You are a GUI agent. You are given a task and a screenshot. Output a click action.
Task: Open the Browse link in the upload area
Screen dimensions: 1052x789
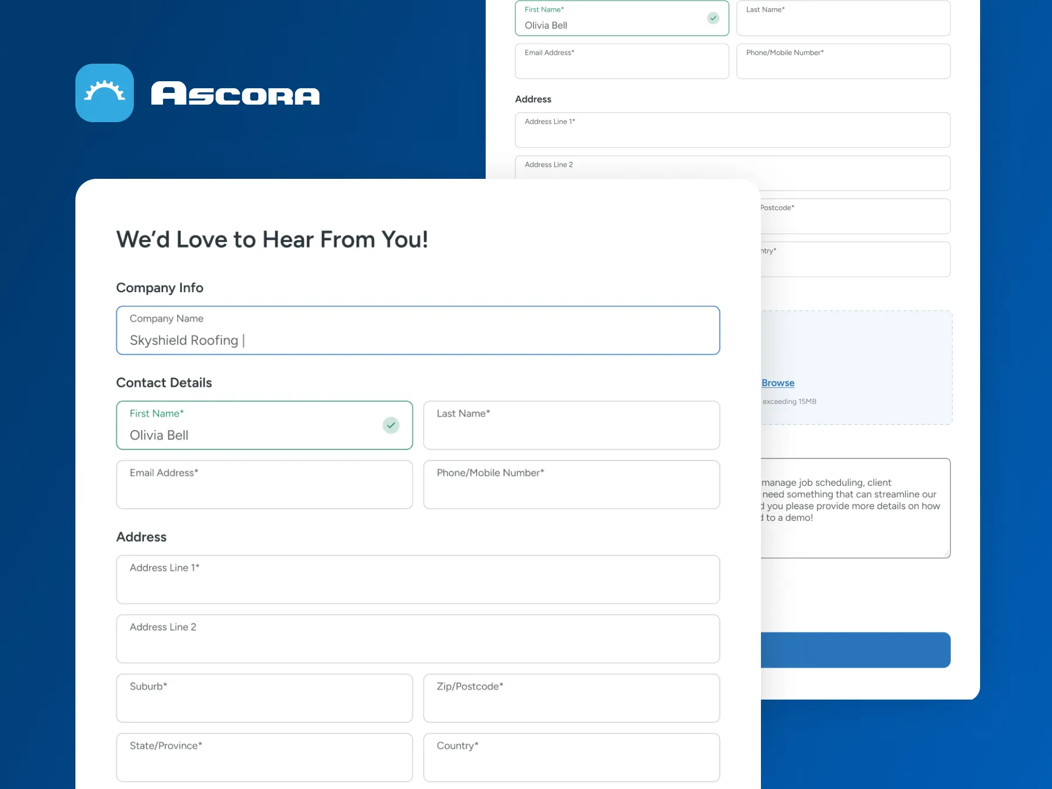pyautogui.click(x=778, y=383)
